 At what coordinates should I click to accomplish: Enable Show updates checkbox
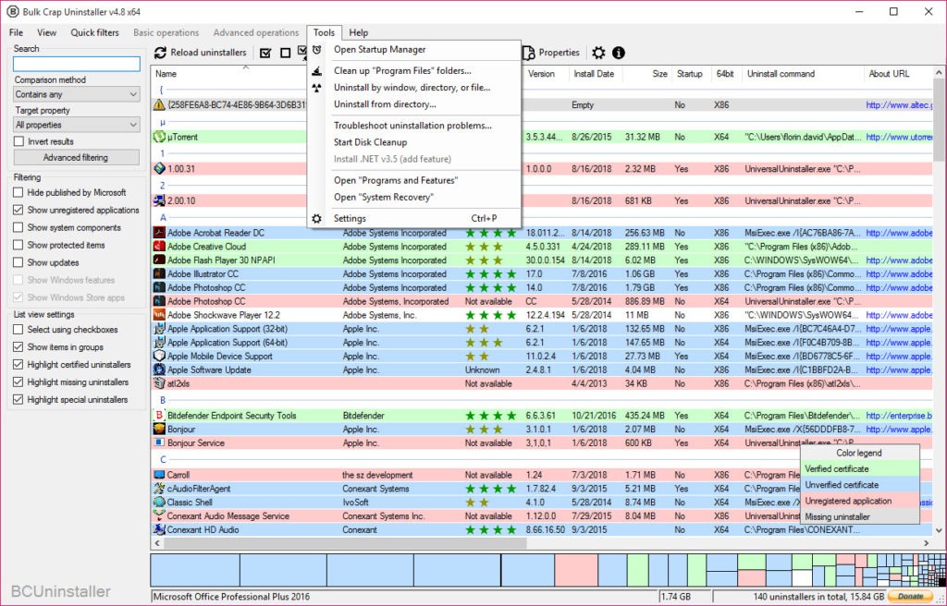[x=18, y=262]
